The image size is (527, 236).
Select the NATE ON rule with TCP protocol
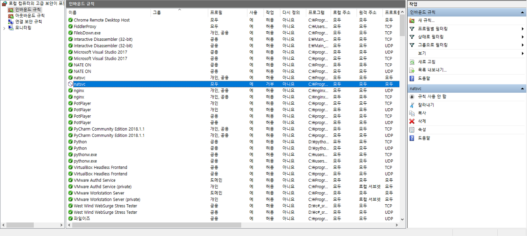233,65
